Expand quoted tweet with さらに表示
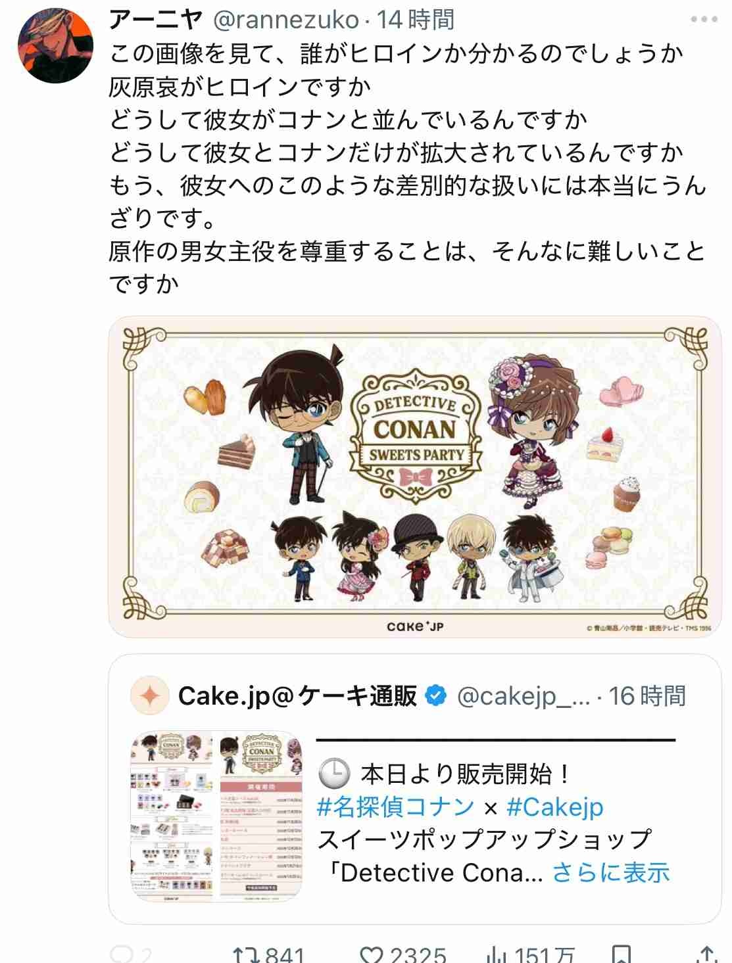This screenshot has height=963, width=732. click(x=611, y=872)
